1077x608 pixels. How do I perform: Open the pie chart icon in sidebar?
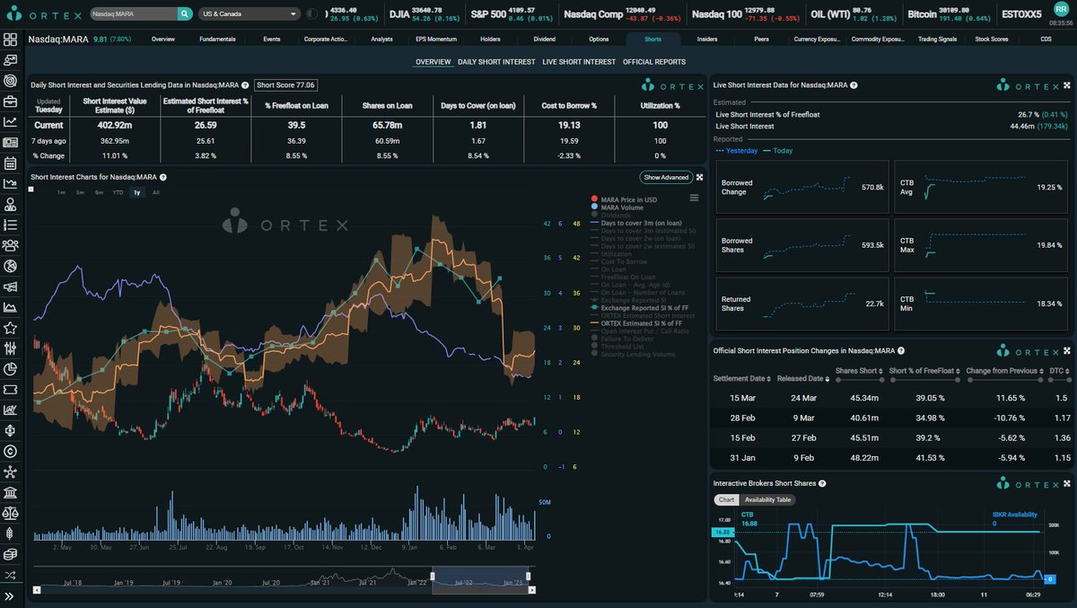point(11,369)
